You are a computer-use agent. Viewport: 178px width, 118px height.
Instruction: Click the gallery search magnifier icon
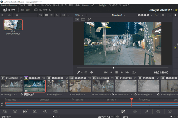click(57, 15)
